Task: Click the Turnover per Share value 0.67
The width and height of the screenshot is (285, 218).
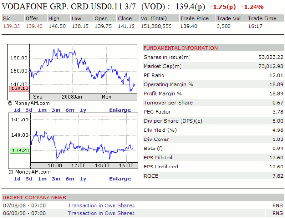Action: click(278, 103)
